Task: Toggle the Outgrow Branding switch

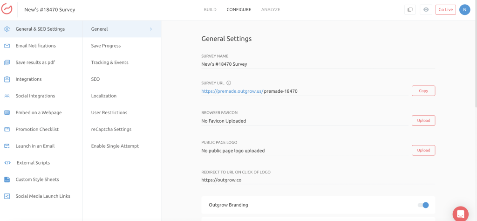Action: pyautogui.click(x=423, y=205)
